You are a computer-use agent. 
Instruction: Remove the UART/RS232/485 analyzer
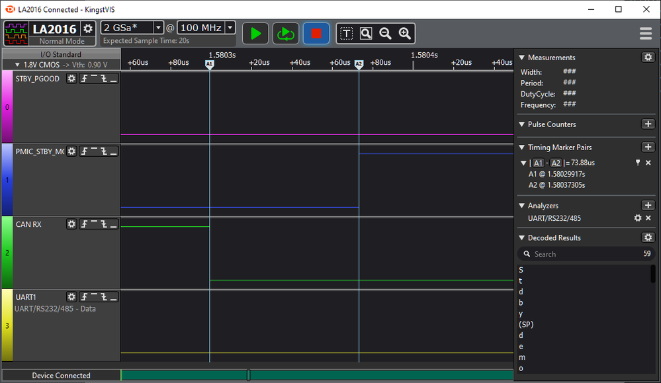(x=648, y=218)
